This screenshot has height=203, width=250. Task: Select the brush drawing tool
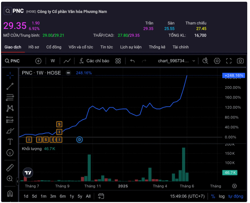click(10, 131)
